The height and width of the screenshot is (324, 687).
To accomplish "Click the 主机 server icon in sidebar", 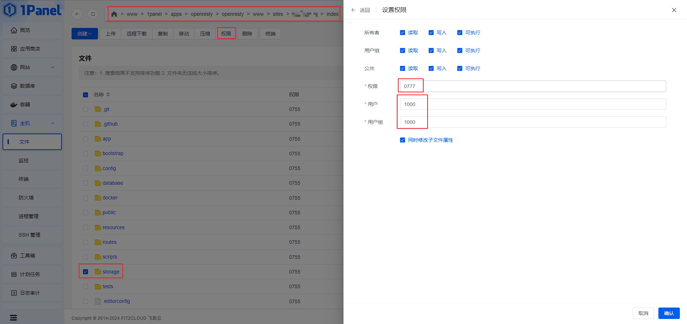I will click(14, 123).
